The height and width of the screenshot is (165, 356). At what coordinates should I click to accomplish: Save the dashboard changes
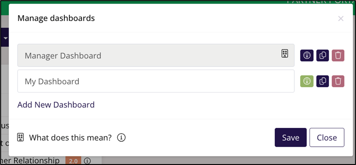[291, 137]
